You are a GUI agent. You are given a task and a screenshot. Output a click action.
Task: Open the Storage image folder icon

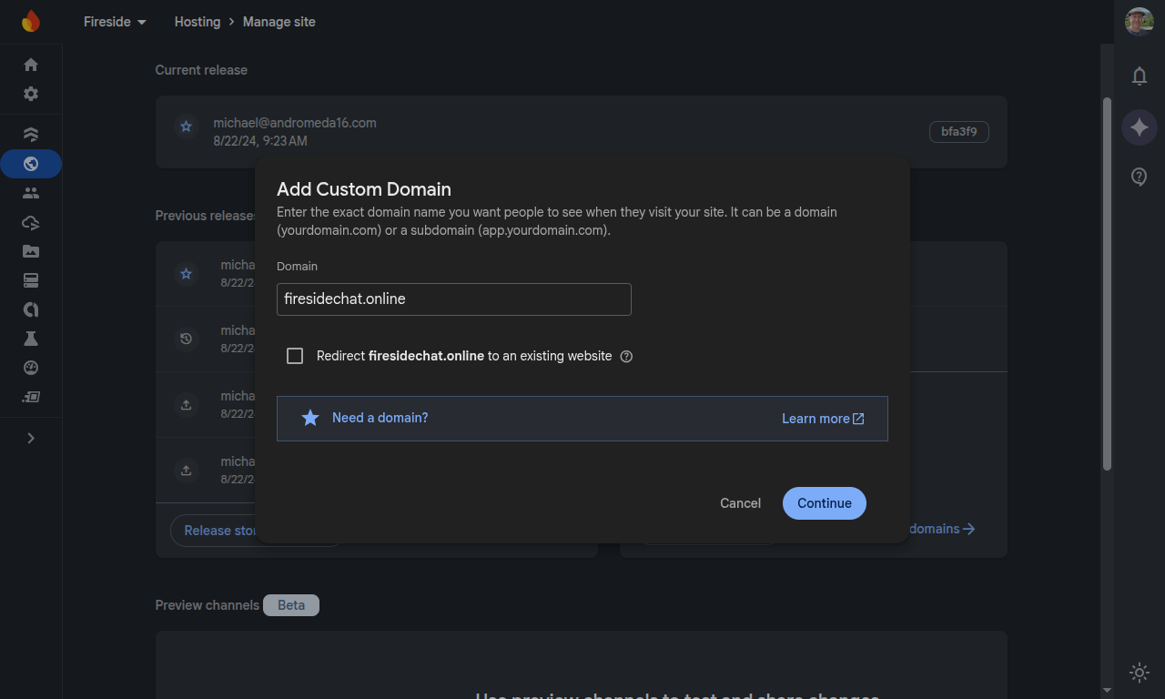point(31,251)
